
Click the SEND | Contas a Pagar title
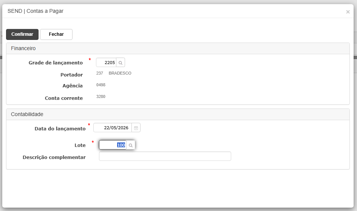point(35,11)
